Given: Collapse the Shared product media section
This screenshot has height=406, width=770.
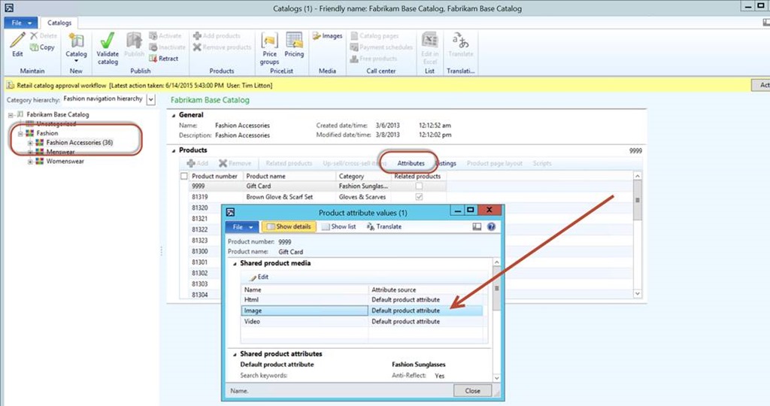Looking at the screenshot, I should [234, 263].
